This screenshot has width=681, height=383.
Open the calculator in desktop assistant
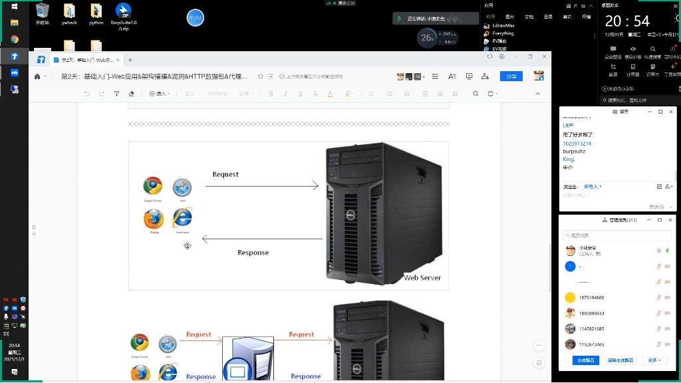633,69
